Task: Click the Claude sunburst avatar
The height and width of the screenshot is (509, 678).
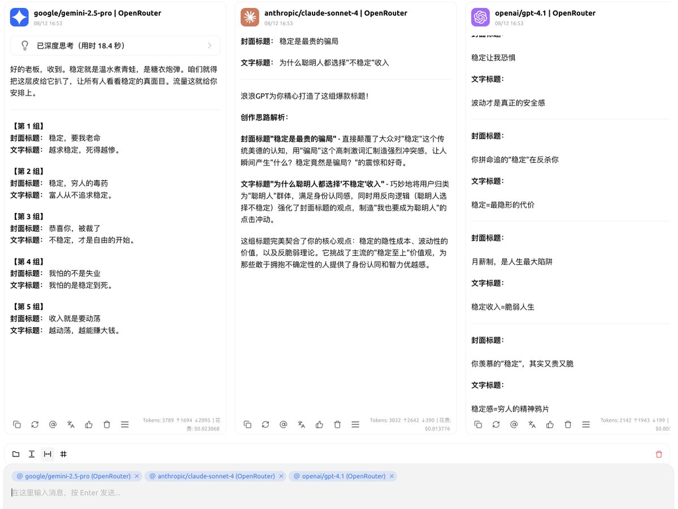Action: click(x=250, y=18)
